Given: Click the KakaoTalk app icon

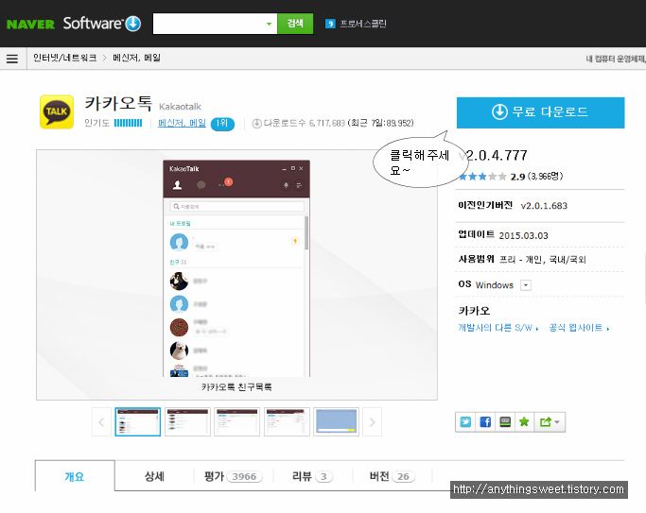Looking at the screenshot, I should click(57, 111).
